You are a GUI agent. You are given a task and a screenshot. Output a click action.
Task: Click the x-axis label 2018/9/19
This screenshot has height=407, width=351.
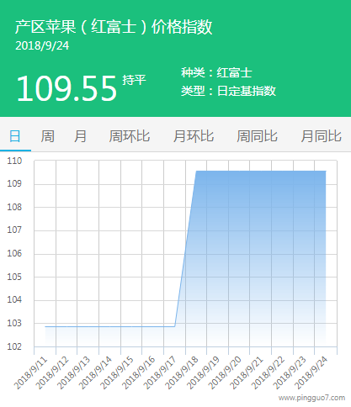(203, 373)
